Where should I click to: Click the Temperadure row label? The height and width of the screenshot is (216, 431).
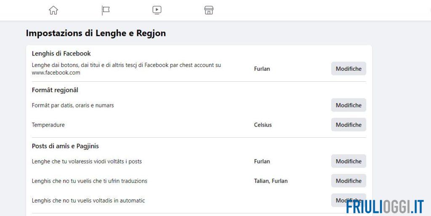tap(48, 125)
